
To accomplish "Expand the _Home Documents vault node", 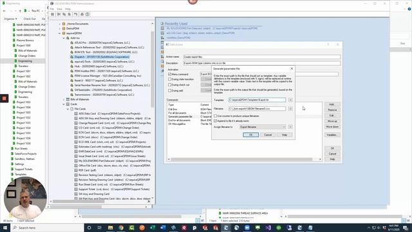I will tap(60, 24).
